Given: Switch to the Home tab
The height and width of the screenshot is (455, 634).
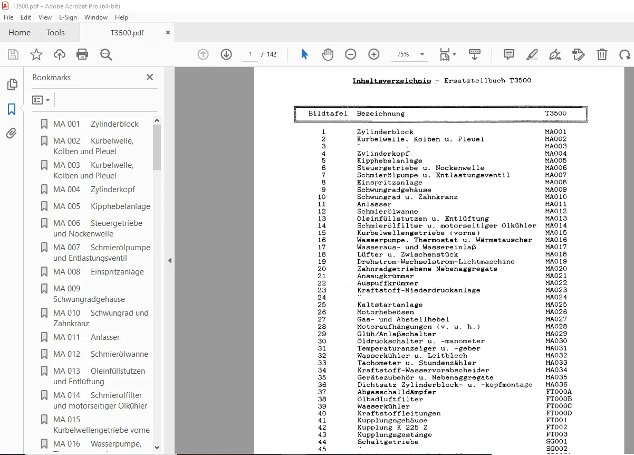Looking at the screenshot, I should pyautogui.click(x=20, y=33).
